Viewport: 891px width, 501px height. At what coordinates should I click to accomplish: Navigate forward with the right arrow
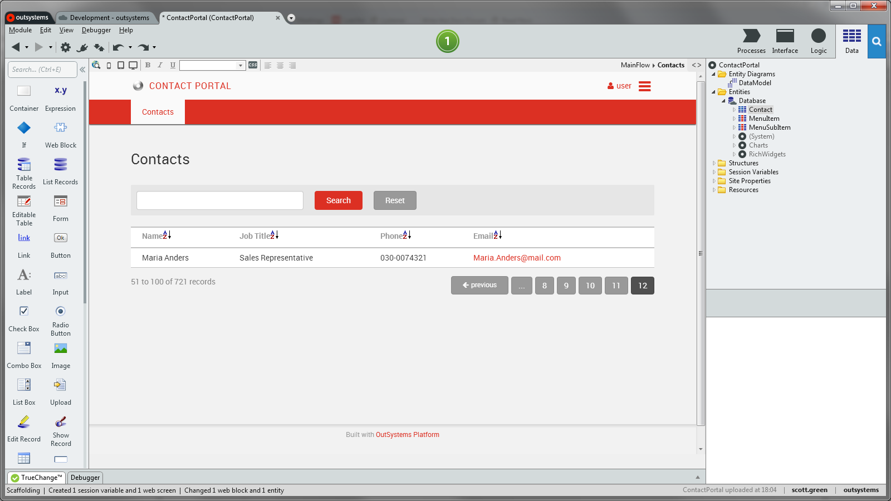(39, 47)
